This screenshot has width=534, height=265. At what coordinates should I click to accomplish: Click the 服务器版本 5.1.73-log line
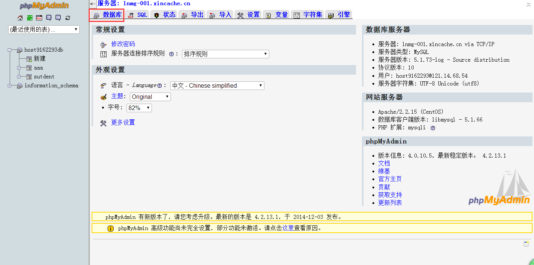point(444,60)
